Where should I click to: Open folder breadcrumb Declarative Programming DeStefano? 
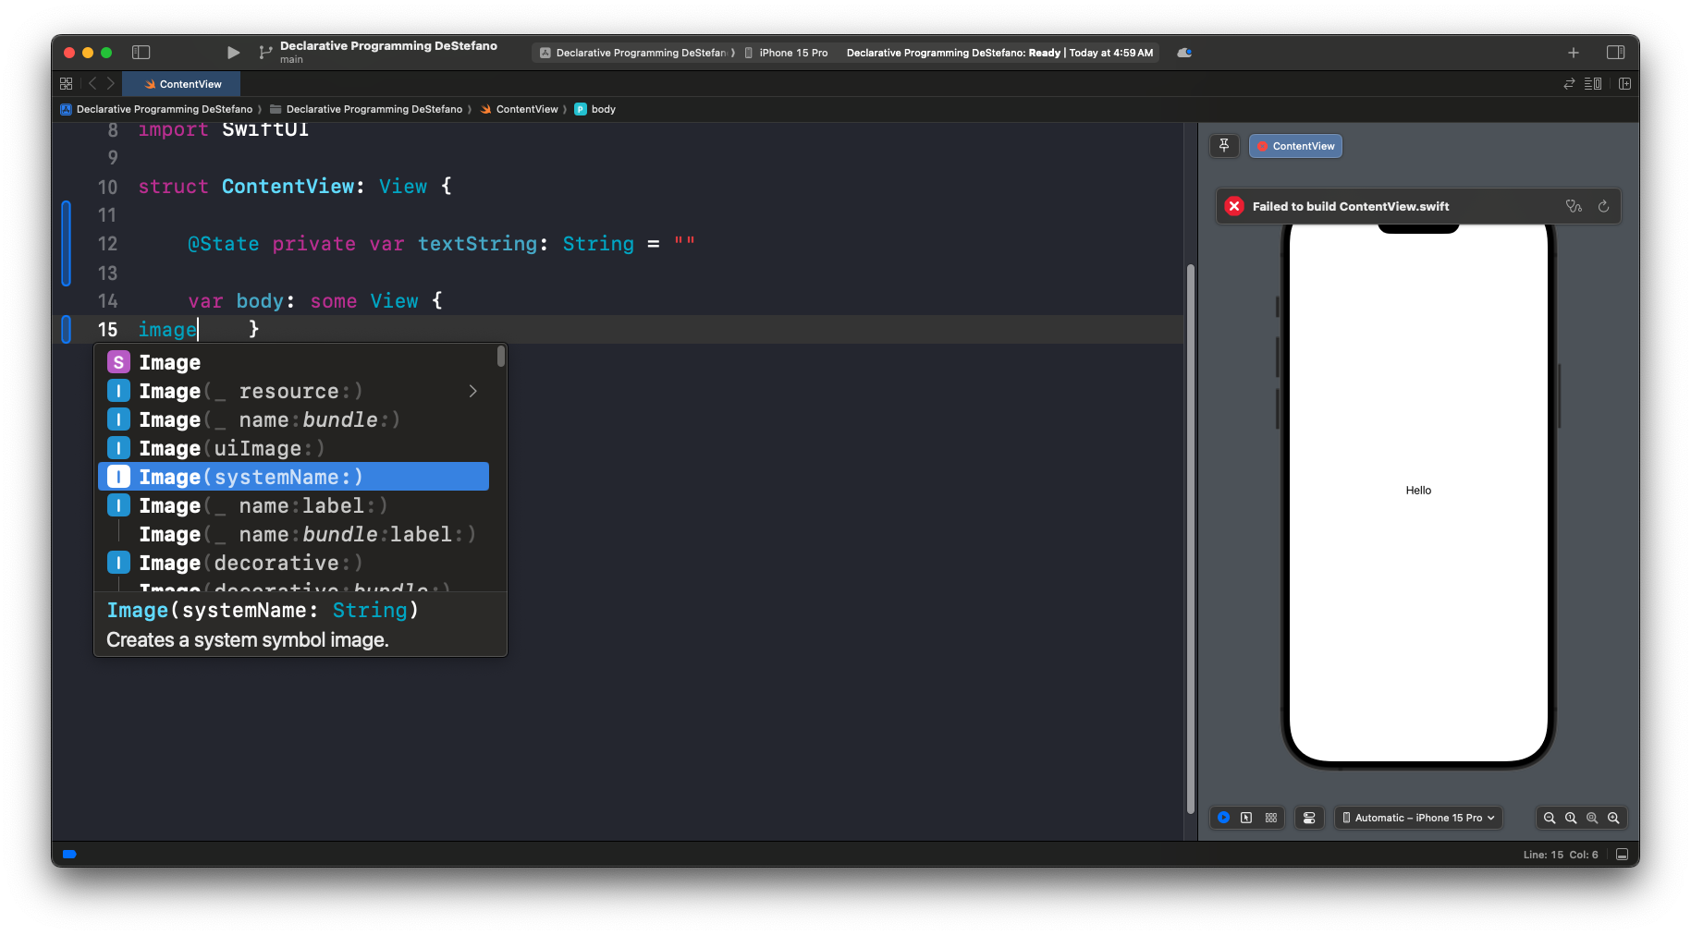(366, 109)
